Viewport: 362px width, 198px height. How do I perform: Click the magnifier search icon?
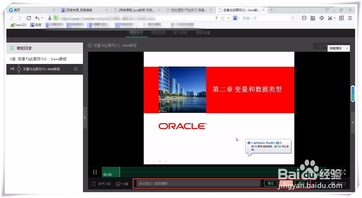tap(293, 18)
